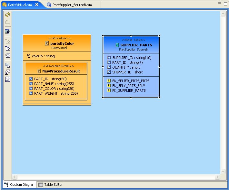Click the page grid toggle icon
Image resolution: width=229 pixels, height=190 pixels.
[8, 79]
